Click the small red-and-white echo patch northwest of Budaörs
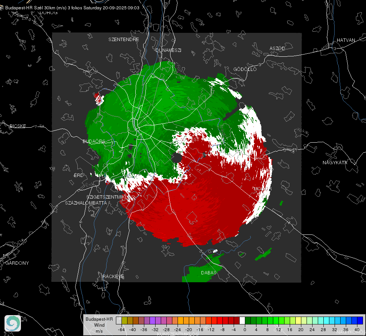This screenshot has width=366, height=336. 99,99
